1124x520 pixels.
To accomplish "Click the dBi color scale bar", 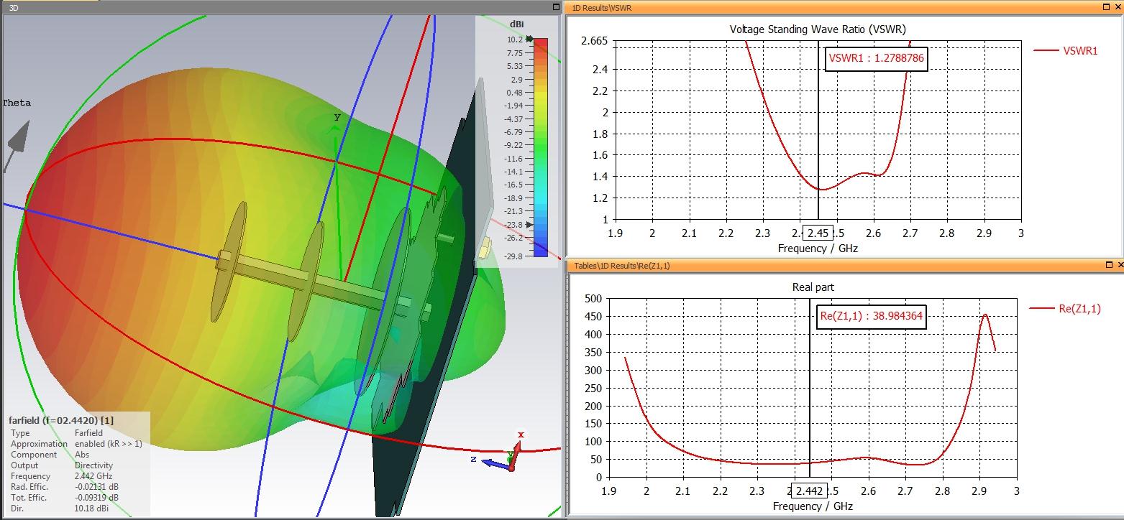I will [540, 147].
